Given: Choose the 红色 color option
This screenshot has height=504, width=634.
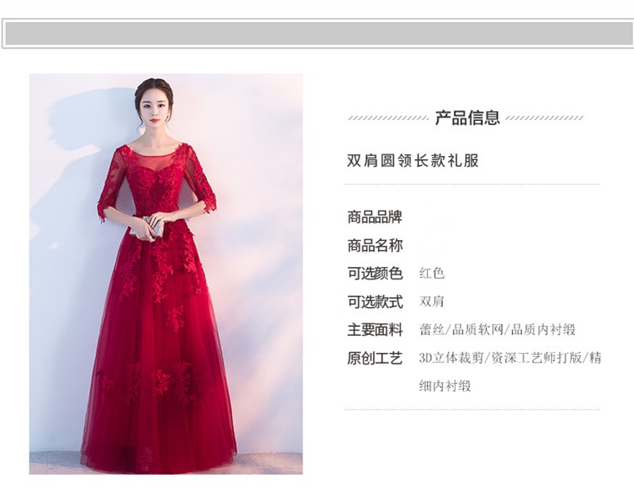Looking at the screenshot, I should (432, 274).
